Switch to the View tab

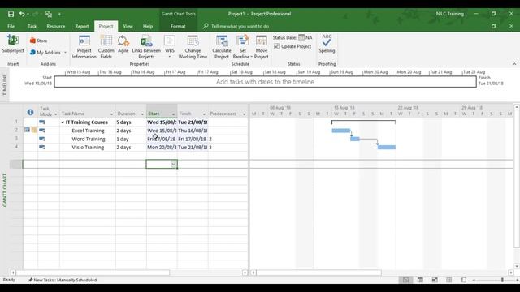(128, 26)
